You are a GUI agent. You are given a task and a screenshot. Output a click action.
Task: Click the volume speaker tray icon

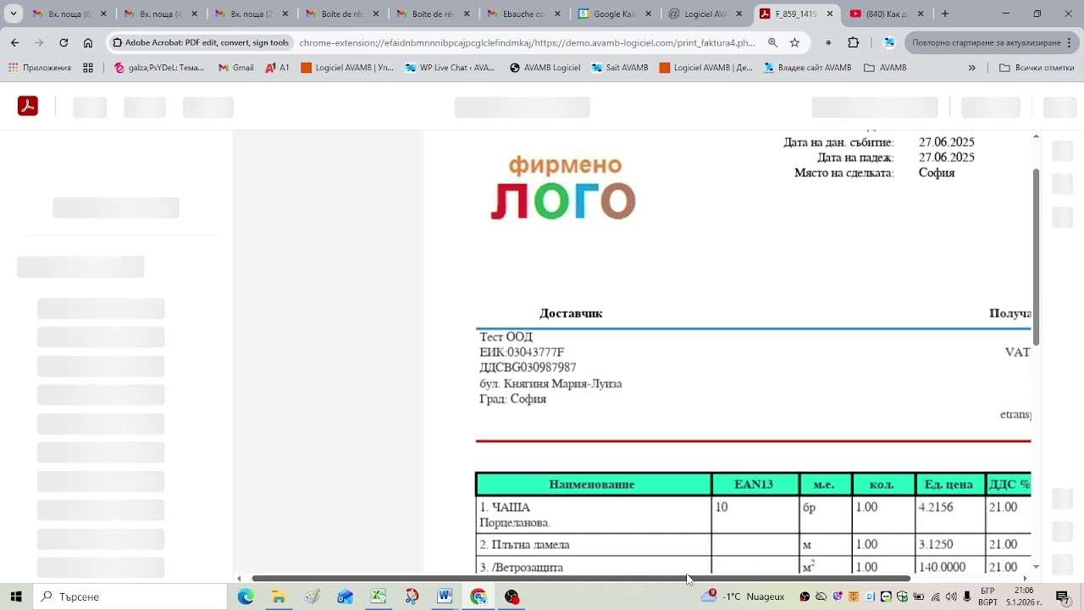(x=951, y=596)
